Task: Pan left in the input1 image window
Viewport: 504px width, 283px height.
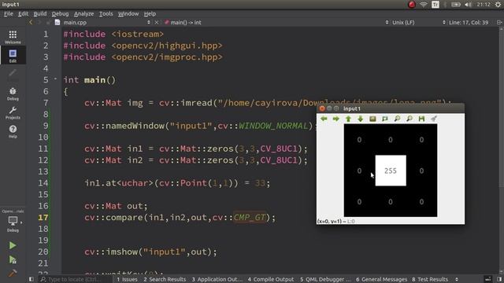Action: point(324,119)
